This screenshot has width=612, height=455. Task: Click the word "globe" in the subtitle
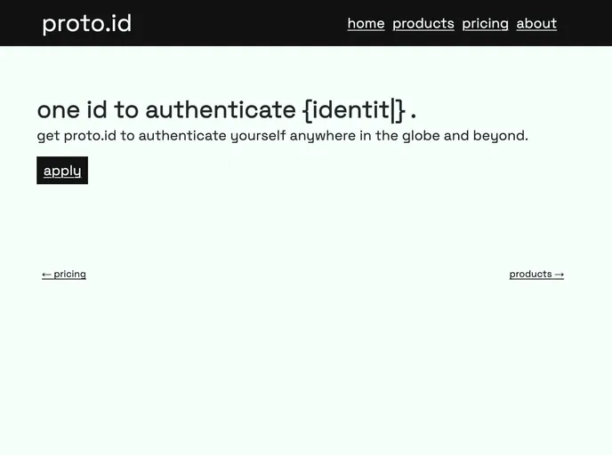tap(421, 136)
